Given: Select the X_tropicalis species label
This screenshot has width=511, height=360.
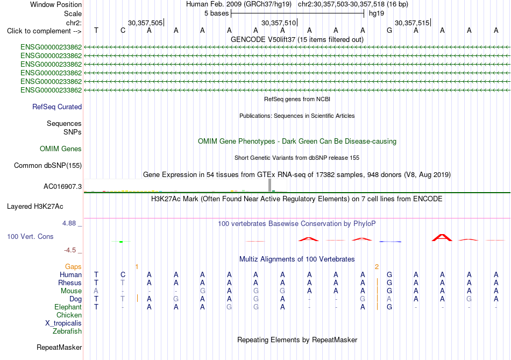Looking at the screenshot, I should click(63, 323).
